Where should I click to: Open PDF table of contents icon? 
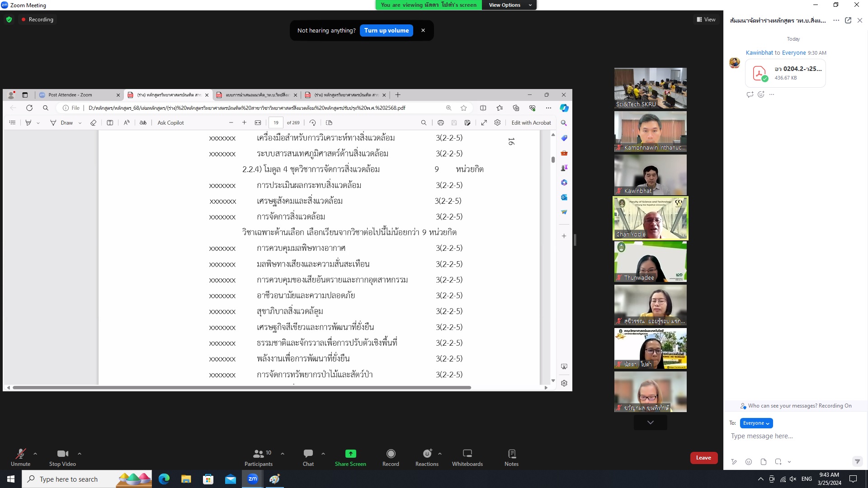click(x=12, y=122)
